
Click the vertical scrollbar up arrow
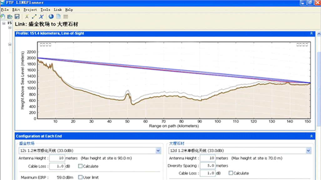[x=319, y=34]
